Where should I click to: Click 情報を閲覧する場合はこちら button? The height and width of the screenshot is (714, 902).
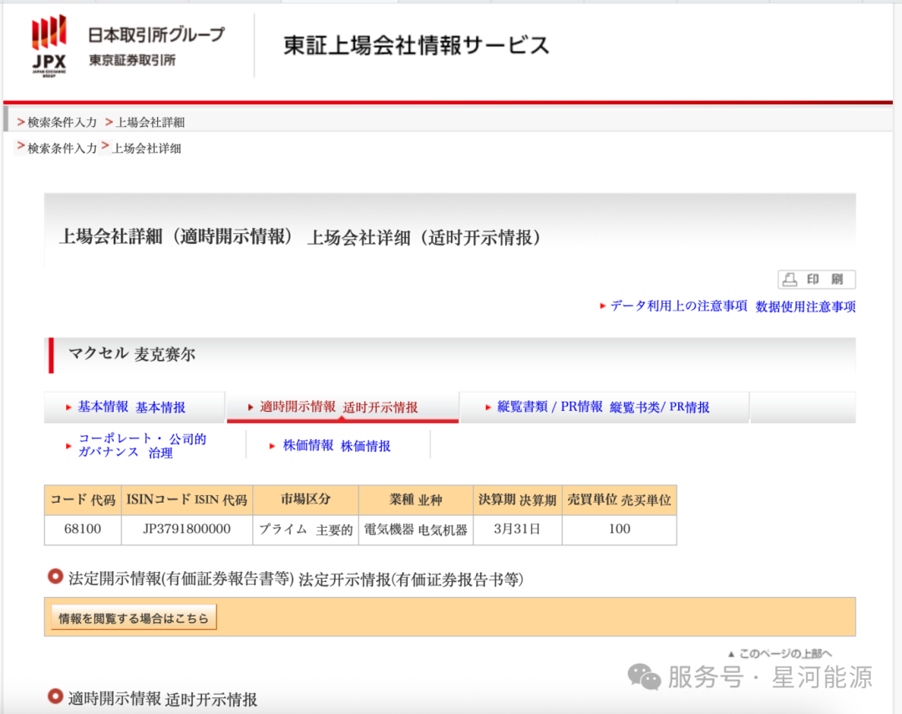pyautogui.click(x=134, y=619)
